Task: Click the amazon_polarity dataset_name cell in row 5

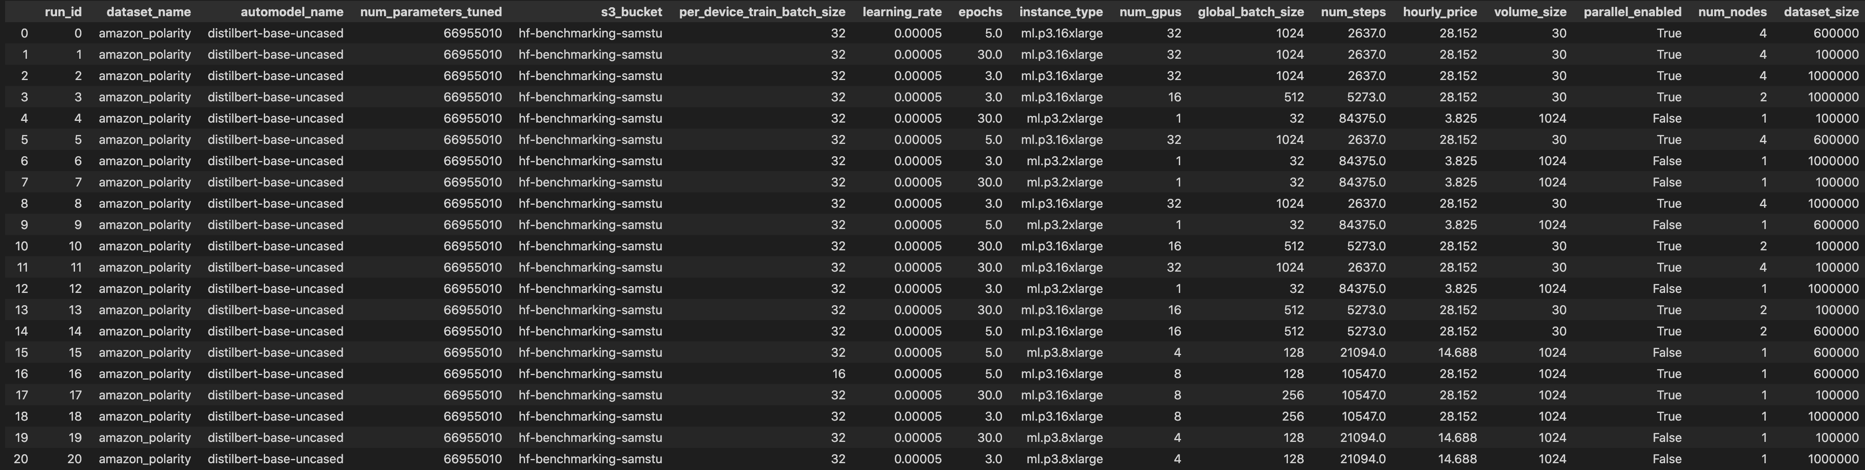Action: pyautogui.click(x=145, y=140)
